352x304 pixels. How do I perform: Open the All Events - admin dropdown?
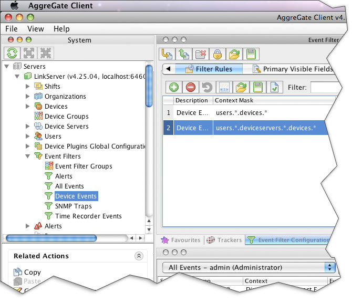pyautogui.click(x=249, y=267)
